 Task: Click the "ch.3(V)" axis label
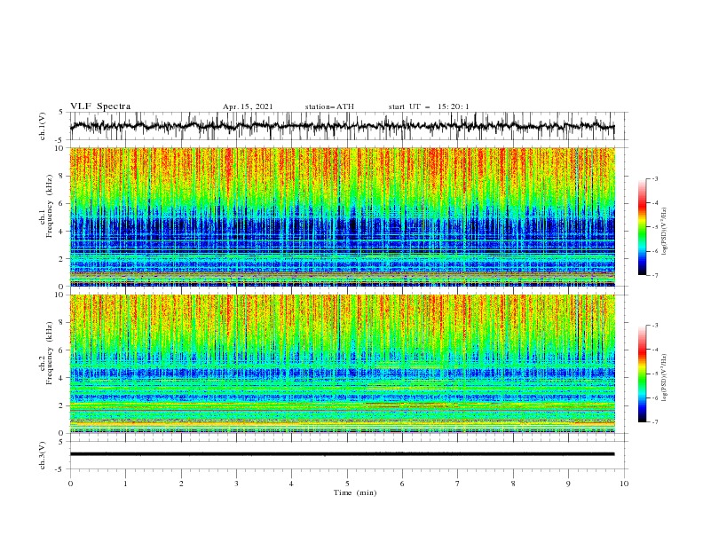tap(43, 455)
